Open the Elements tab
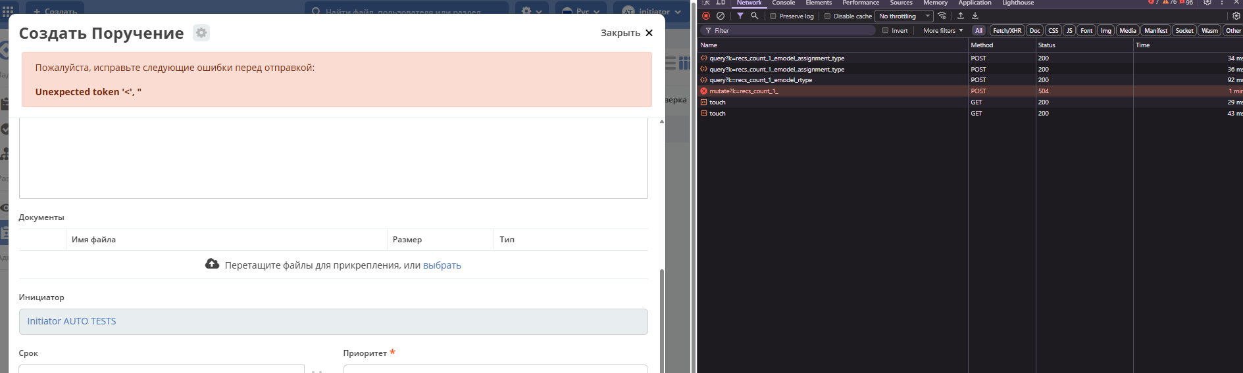 coord(819,3)
